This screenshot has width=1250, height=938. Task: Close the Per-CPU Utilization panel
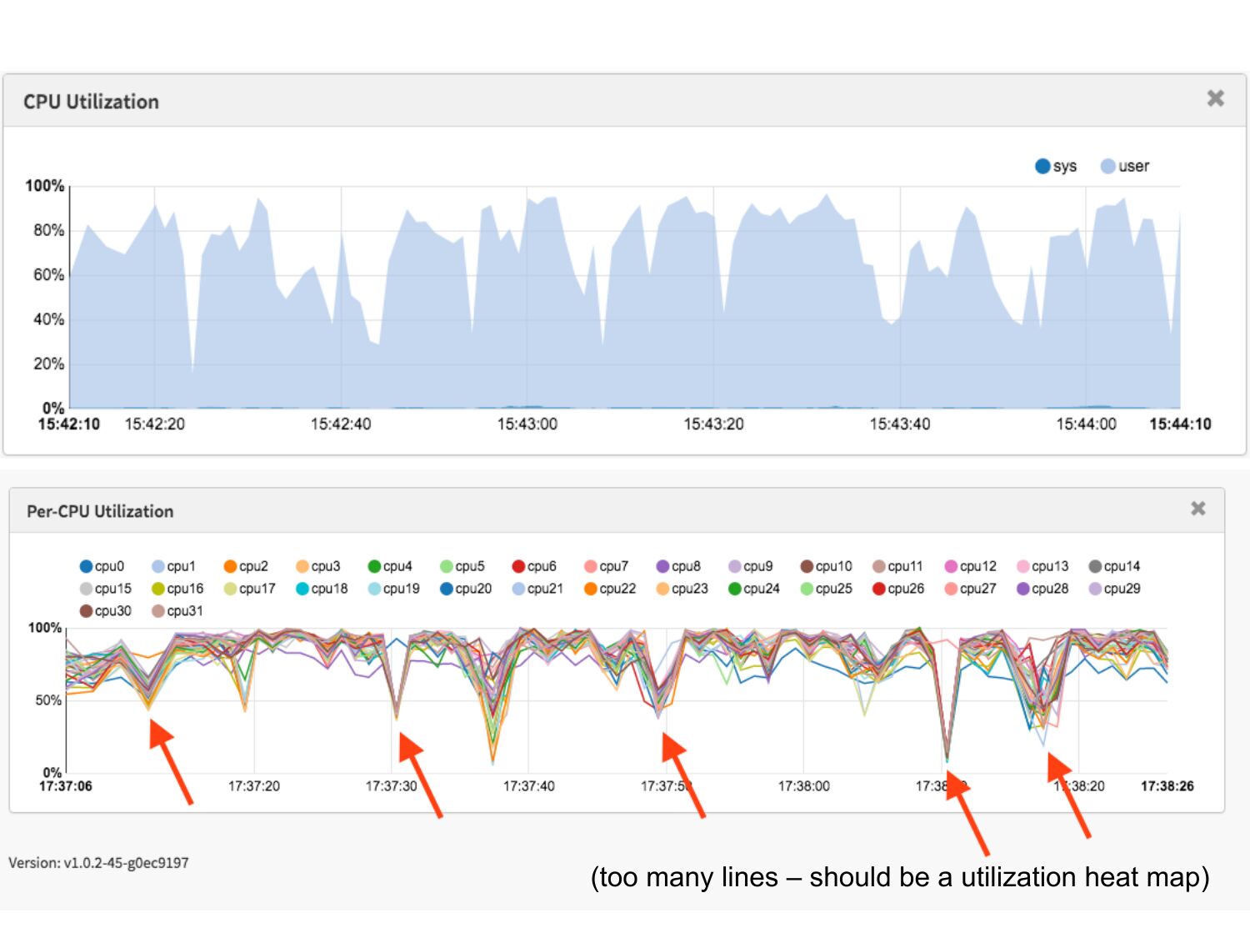tap(1197, 509)
